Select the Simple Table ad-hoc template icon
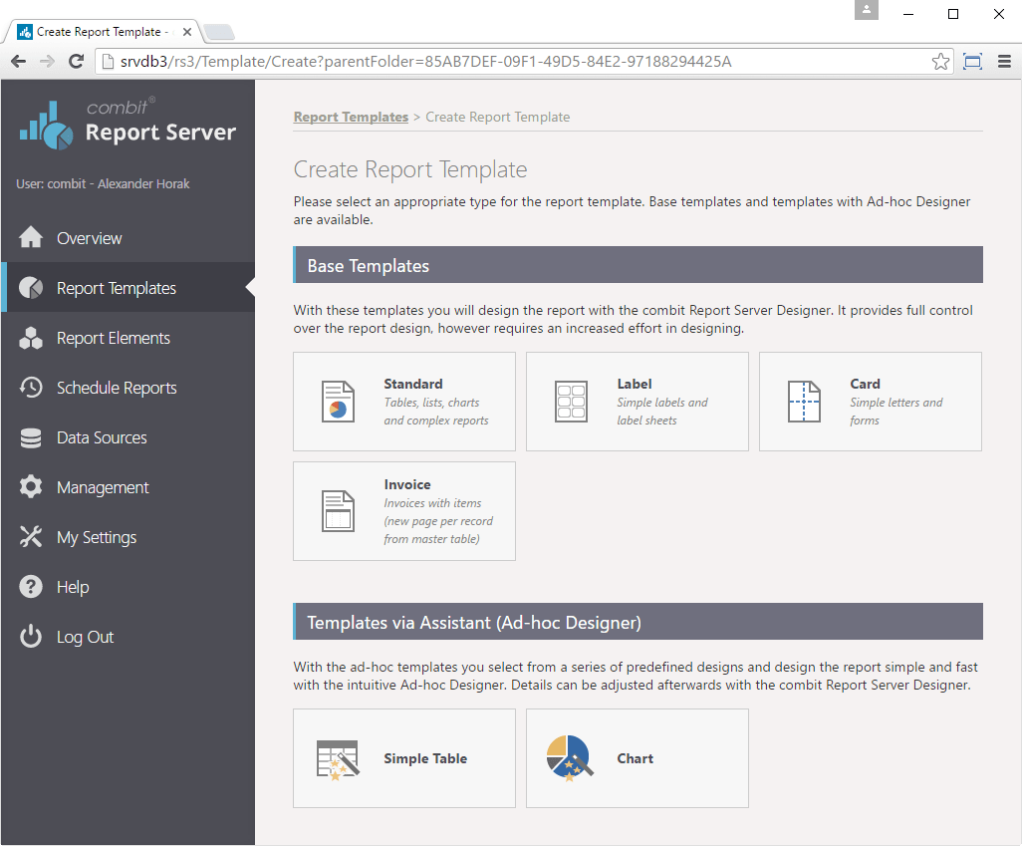The width and height of the screenshot is (1022, 846). click(x=339, y=758)
